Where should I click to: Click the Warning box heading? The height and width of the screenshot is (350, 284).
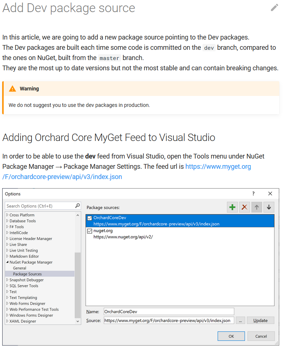pos(29,89)
